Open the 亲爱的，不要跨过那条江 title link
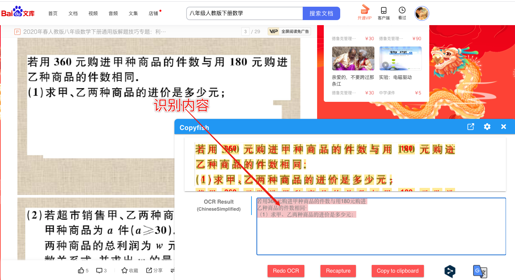Screen dimensions: 515x280 point(353,80)
